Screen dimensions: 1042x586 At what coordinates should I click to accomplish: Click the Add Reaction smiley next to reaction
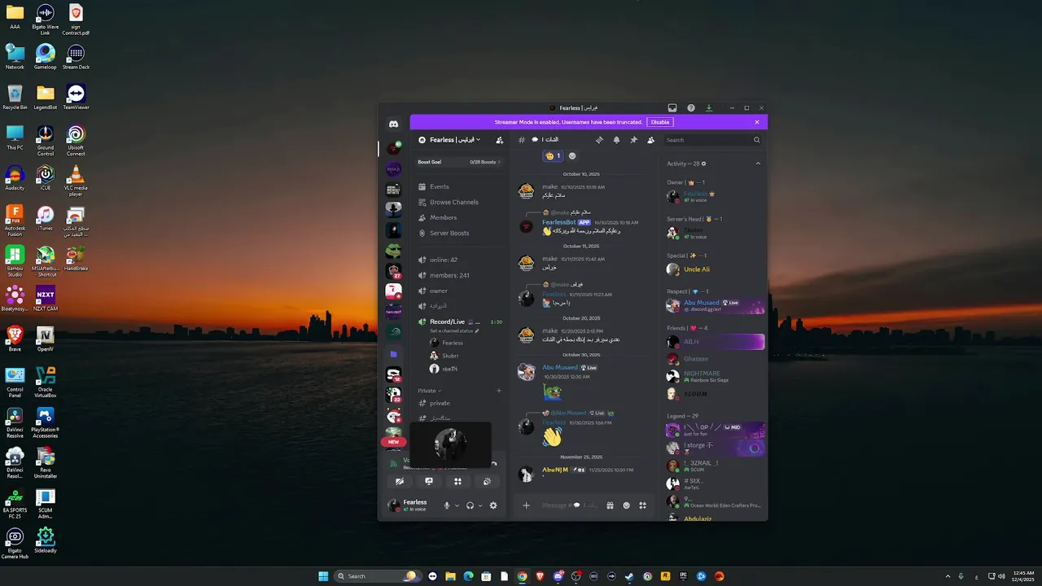[571, 155]
